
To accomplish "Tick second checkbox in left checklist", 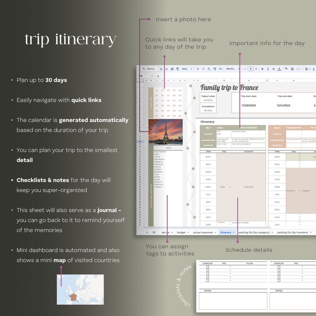I will [208, 270].
